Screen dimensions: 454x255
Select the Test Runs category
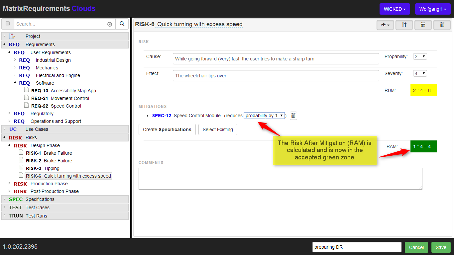(65, 216)
